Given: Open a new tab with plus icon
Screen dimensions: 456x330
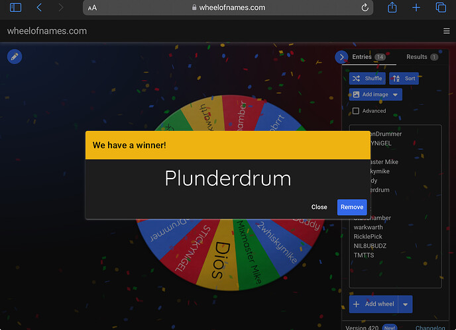Looking at the screenshot, I should [416, 7].
